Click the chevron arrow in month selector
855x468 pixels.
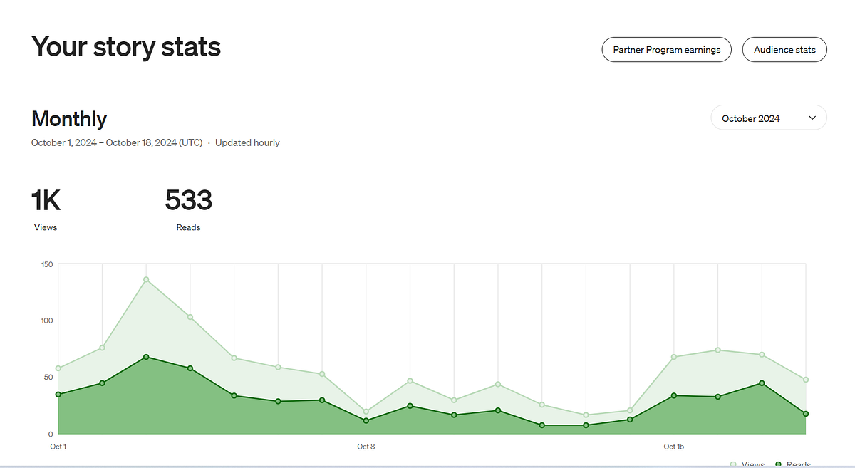[812, 118]
